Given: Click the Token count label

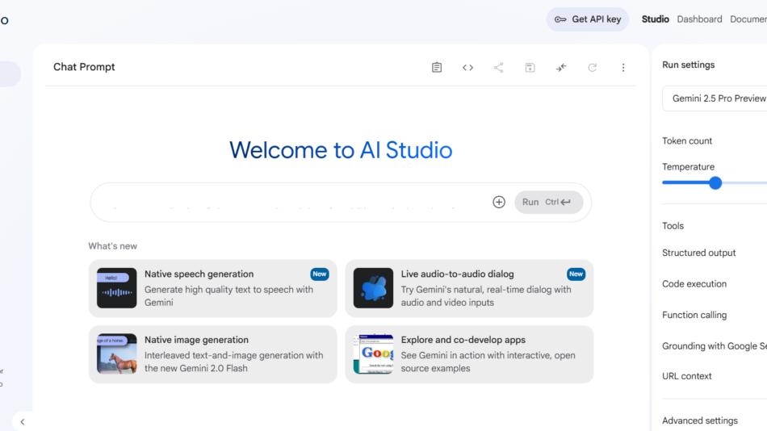Looking at the screenshot, I should point(687,141).
